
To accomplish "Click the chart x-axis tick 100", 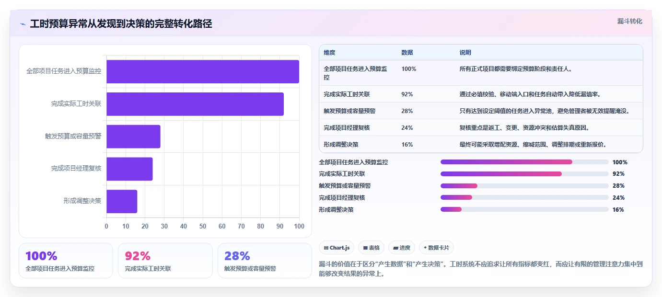I will pyautogui.click(x=299, y=226).
